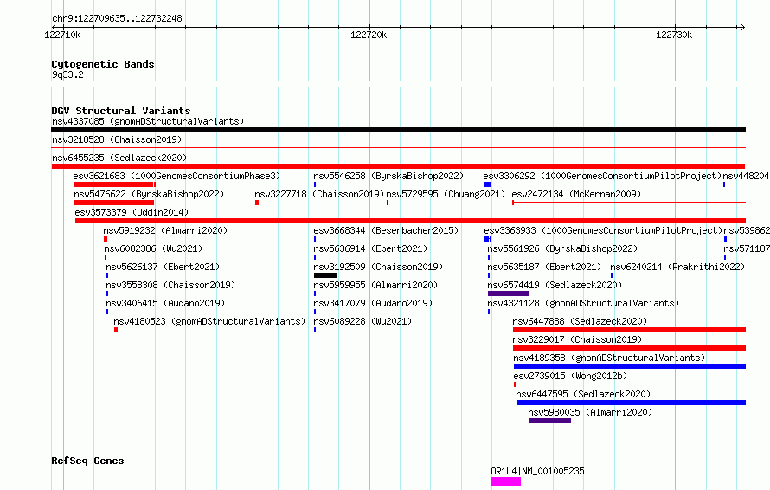
Task: Select esv2472134 (McKernan2009) label
Action: tap(576, 194)
